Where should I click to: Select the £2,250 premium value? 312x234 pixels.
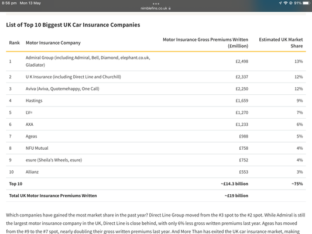[242, 89]
